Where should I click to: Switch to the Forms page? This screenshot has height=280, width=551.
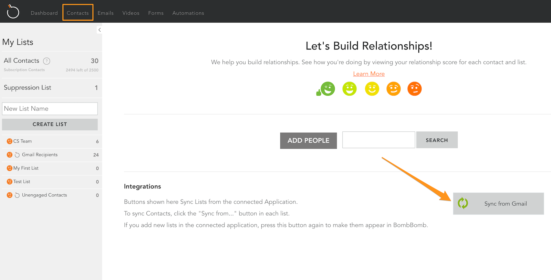pos(156,13)
